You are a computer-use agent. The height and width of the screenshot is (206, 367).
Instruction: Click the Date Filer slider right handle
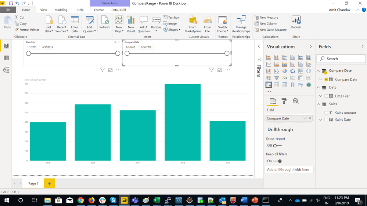(x=118, y=54)
